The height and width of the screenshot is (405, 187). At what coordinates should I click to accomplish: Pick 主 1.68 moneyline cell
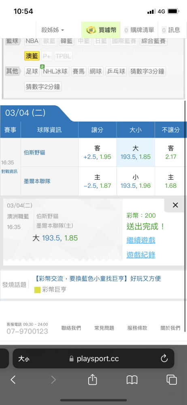[x=171, y=181]
